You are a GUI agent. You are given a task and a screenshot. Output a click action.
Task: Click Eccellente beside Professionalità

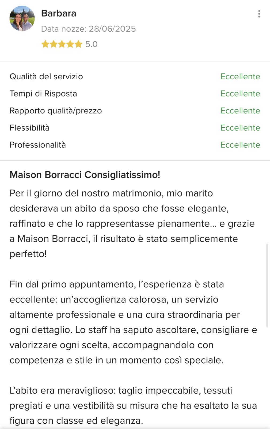coord(240,145)
